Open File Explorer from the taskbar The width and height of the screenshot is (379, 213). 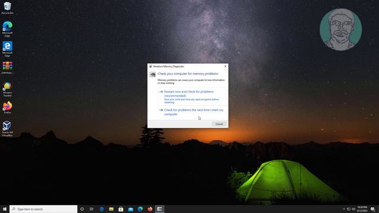pyautogui.click(x=111, y=209)
